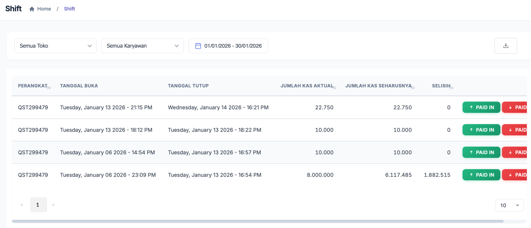The width and height of the screenshot is (531, 228).
Task: Go to previous page arrow
Action: (22, 205)
